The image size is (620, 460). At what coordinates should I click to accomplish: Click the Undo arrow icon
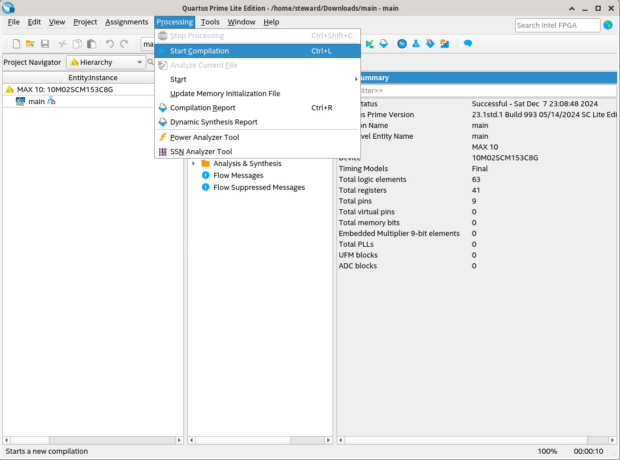[x=109, y=44]
